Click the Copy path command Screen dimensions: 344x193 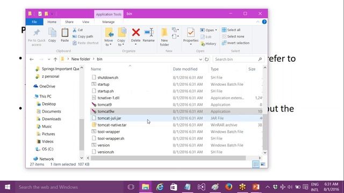[83, 36]
